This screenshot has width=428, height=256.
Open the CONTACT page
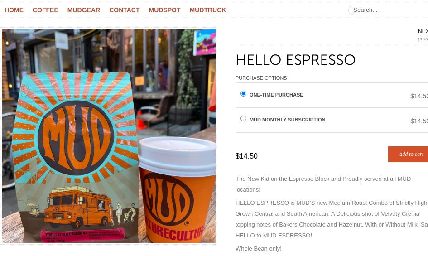(x=124, y=10)
